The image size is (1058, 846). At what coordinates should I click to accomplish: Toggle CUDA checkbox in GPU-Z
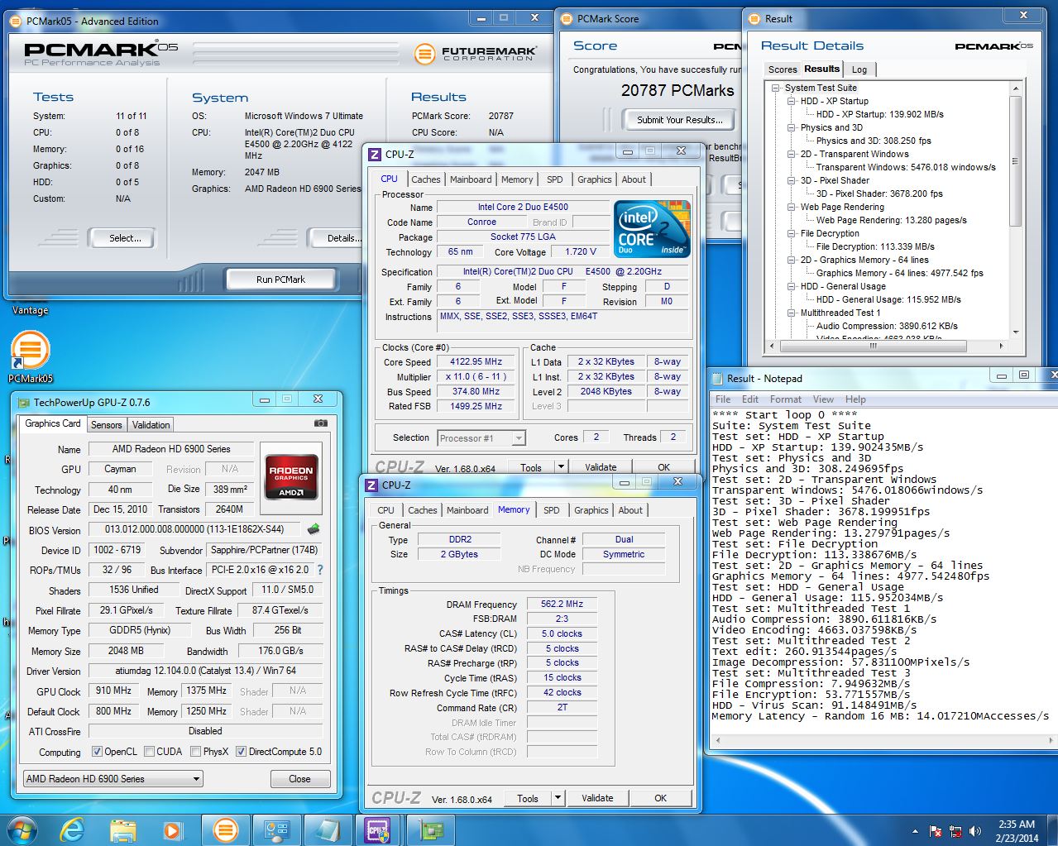click(x=149, y=752)
